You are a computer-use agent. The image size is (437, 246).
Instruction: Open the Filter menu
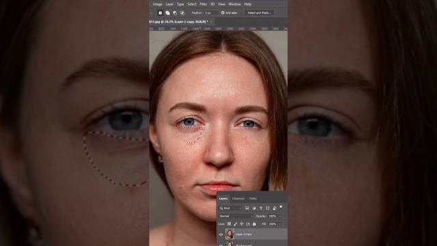203,4
